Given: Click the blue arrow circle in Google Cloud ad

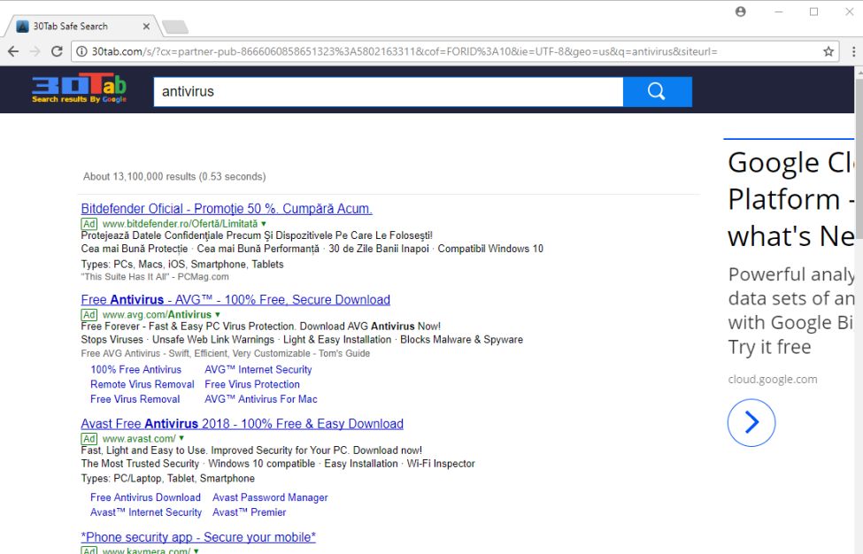Looking at the screenshot, I should (x=751, y=422).
